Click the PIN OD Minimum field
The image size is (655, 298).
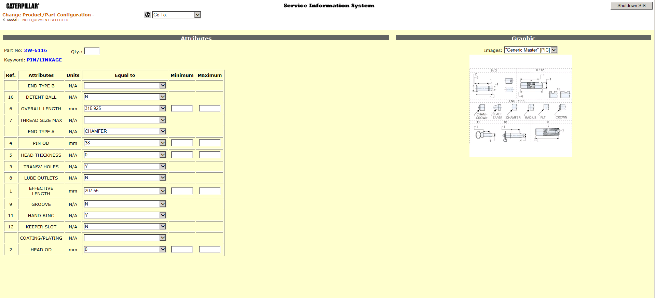point(182,143)
